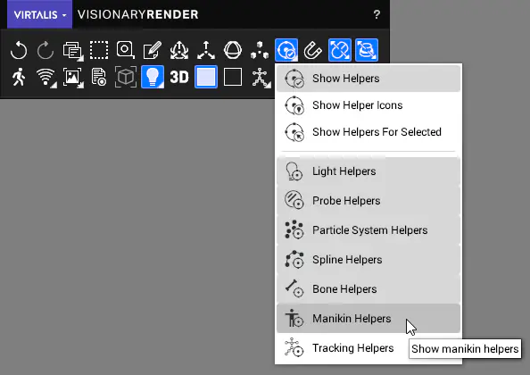Click the magnet snapping icon

tap(312, 50)
